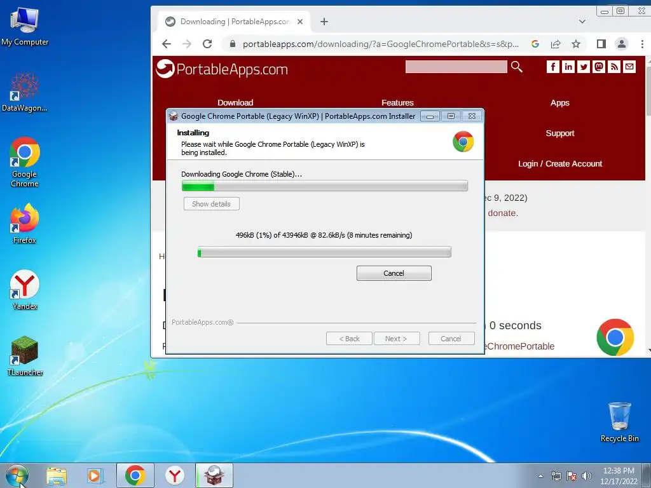Open the Chrome tab search chevron
Screen dimensions: 651x488
point(582,22)
